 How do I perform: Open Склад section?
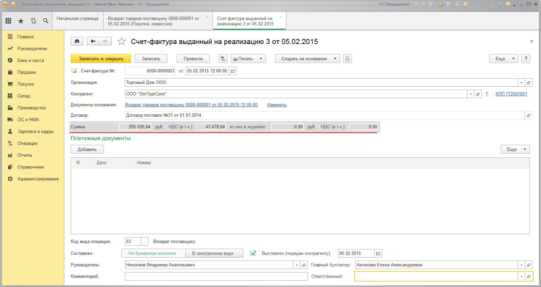click(x=24, y=96)
